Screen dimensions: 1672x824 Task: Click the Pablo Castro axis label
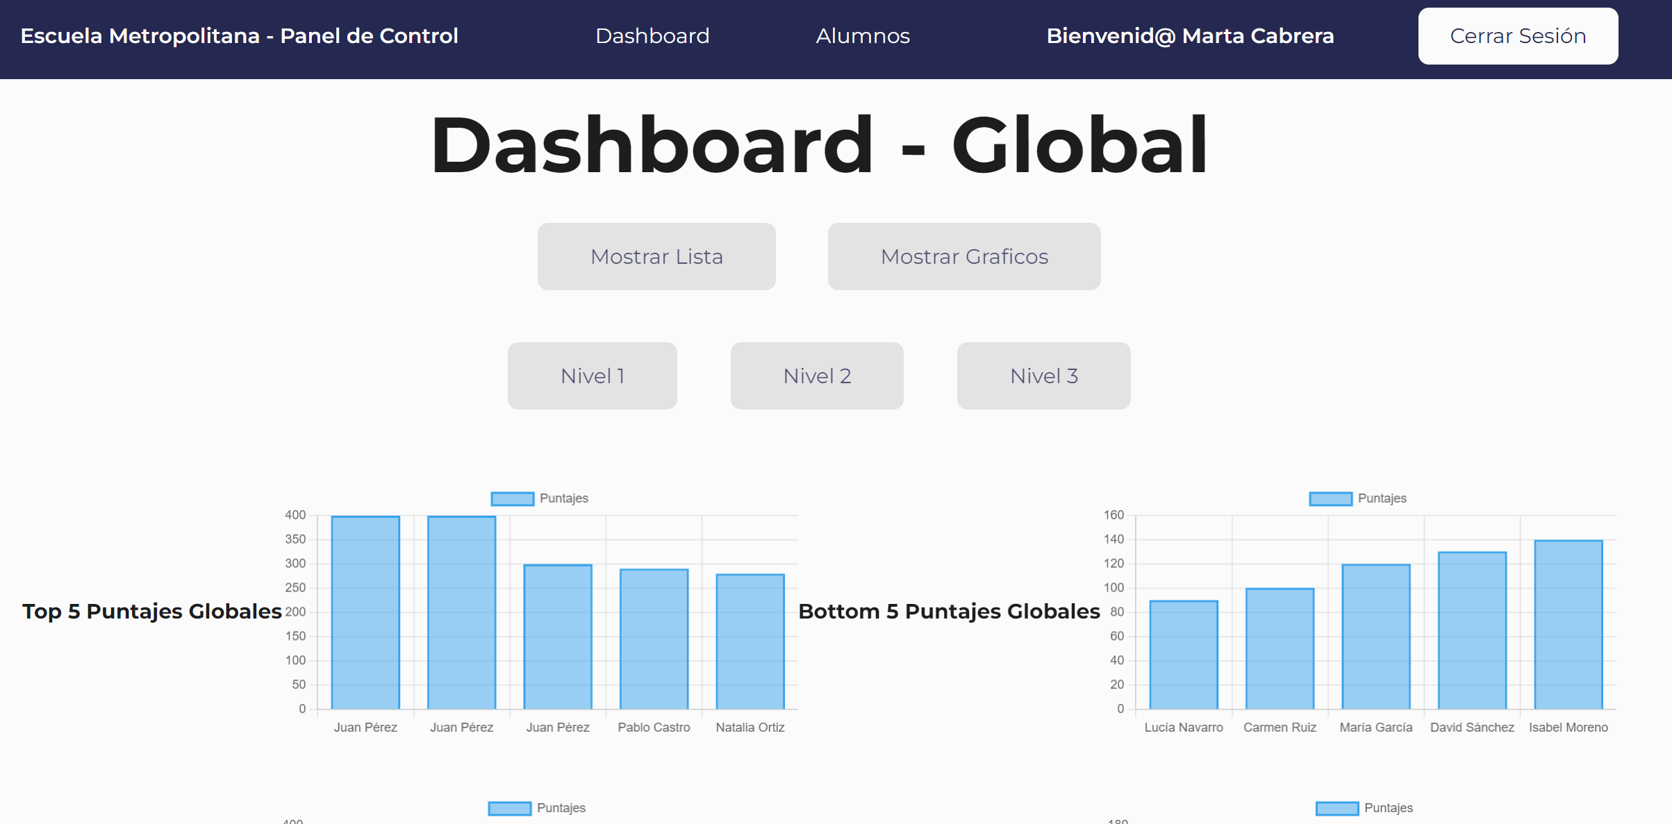[654, 728]
